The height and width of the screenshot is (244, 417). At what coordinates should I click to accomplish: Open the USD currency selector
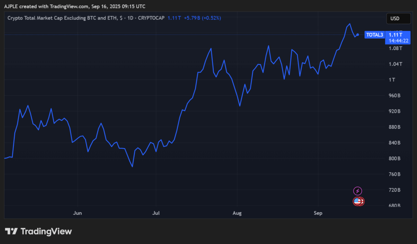(398, 19)
